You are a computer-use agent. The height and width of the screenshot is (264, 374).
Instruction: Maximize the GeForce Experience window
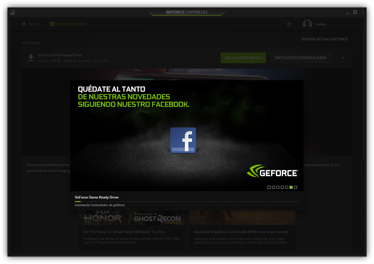tap(355, 12)
